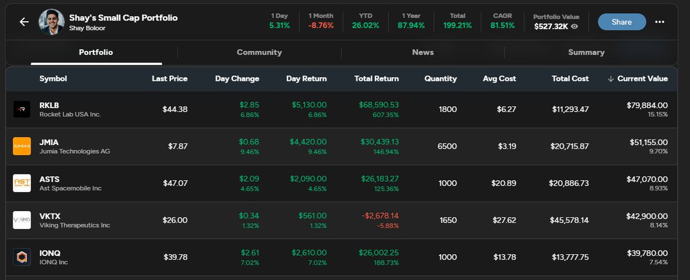Switch to the Community tab

click(x=259, y=52)
